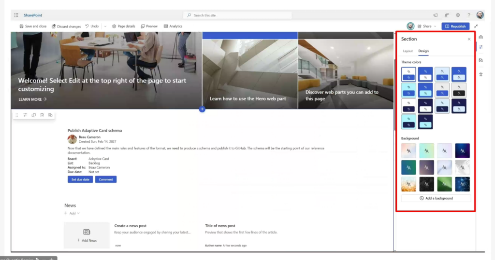495x260 pixels.
Task: Open the toolbox icon in the right rail
Action: [x=481, y=36]
